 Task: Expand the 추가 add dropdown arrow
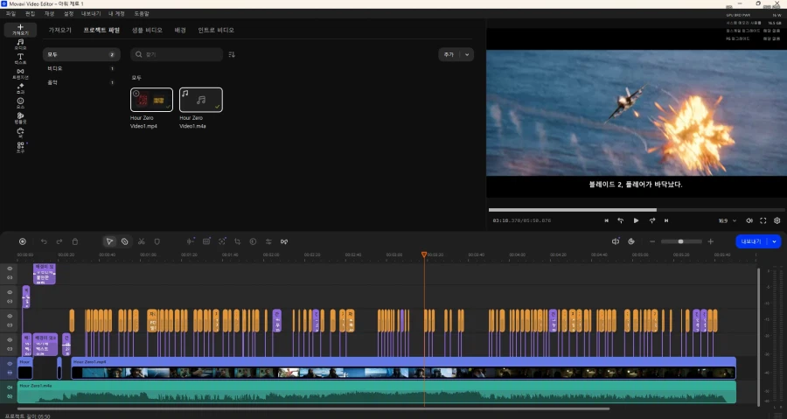[x=467, y=54]
